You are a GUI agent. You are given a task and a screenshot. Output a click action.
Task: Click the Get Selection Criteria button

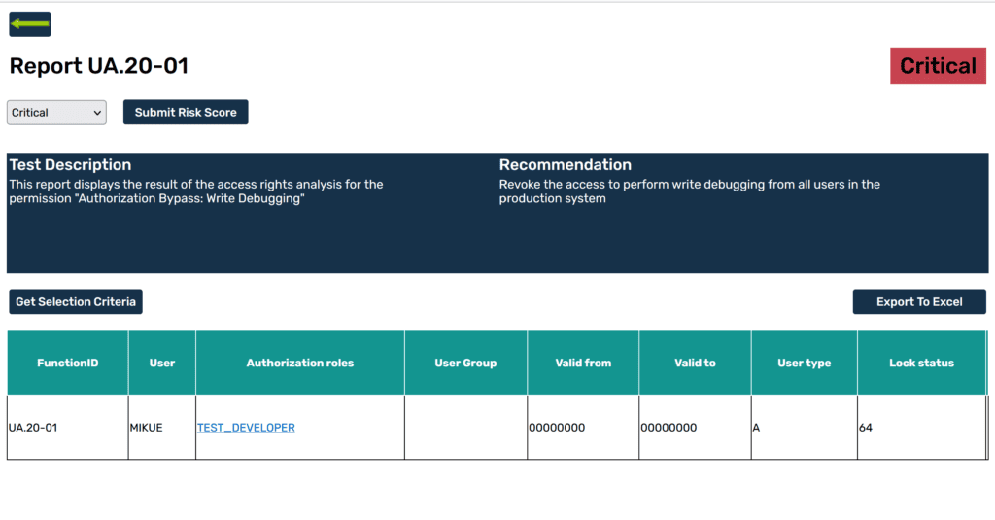pos(76,302)
